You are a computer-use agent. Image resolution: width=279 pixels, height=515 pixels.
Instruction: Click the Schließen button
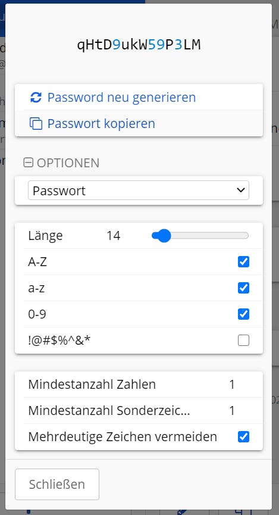point(57,484)
